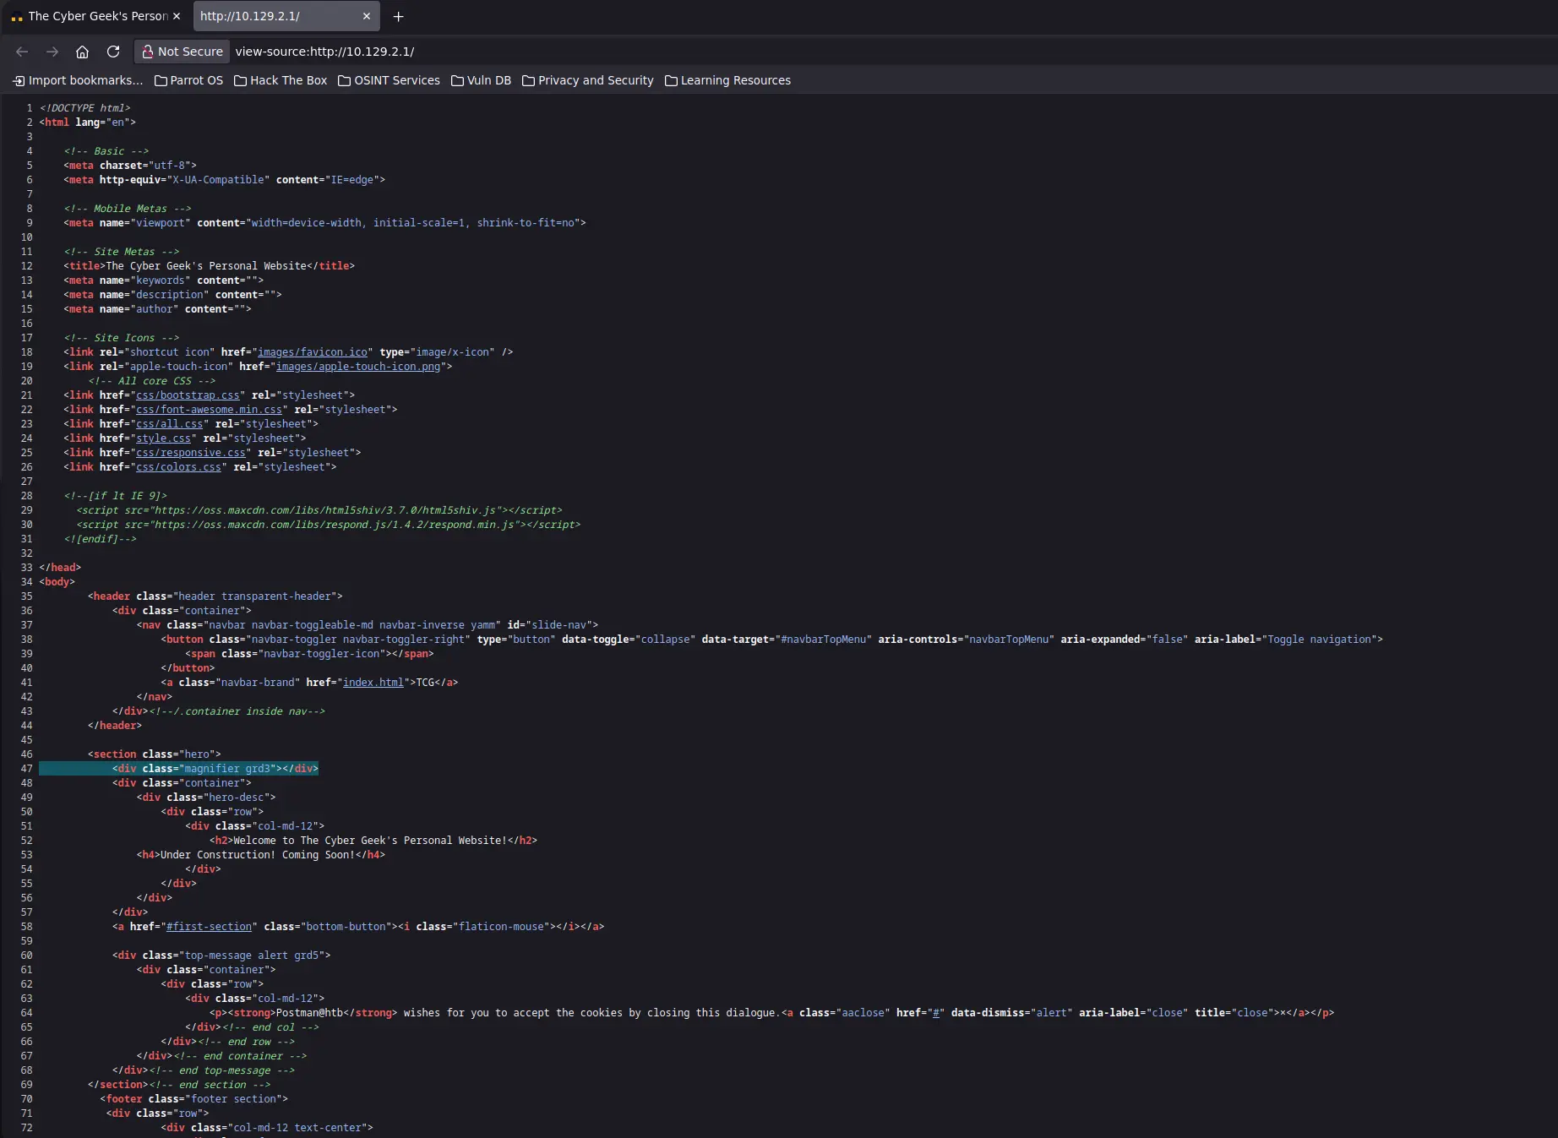1558x1138 pixels.
Task: Switch to The Cyber Geek's Personal tab
Action: [93, 16]
